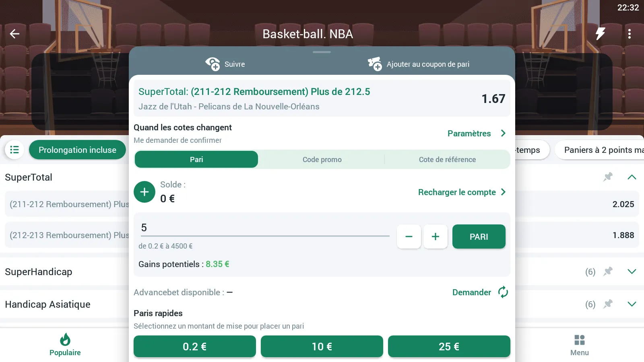Screen dimensions: 644x362
Task: Switch to the Code promo tab
Action: [322, 160]
